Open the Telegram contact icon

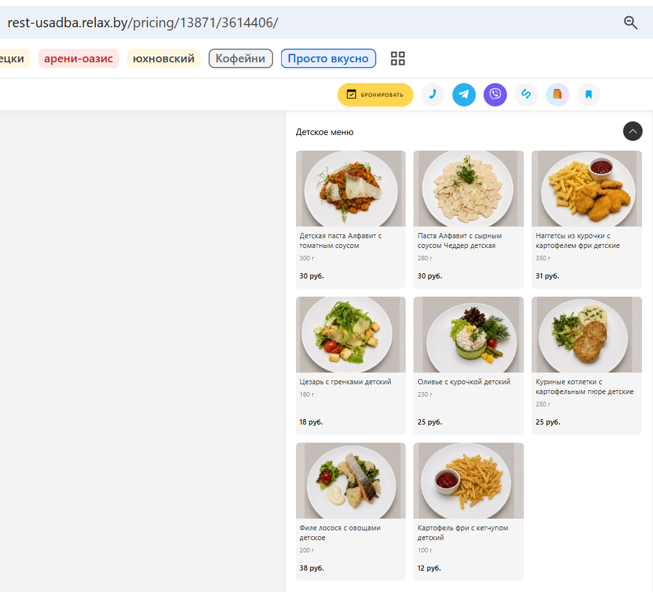(x=464, y=95)
